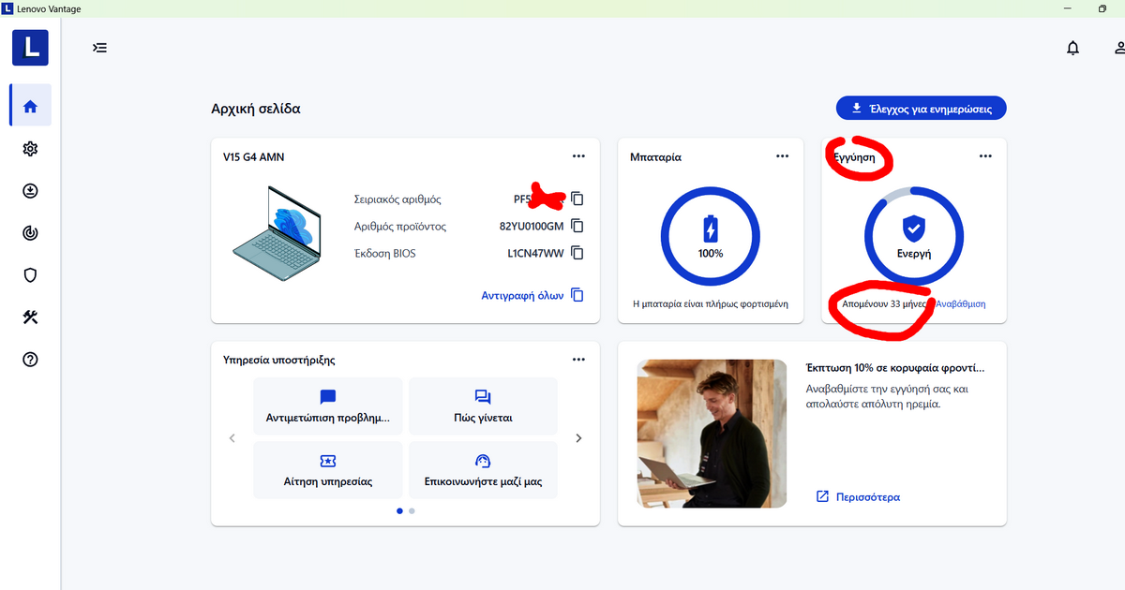Open more options on V15 G4 AMN card
The height and width of the screenshot is (590, 1125).
coord(579,156)
